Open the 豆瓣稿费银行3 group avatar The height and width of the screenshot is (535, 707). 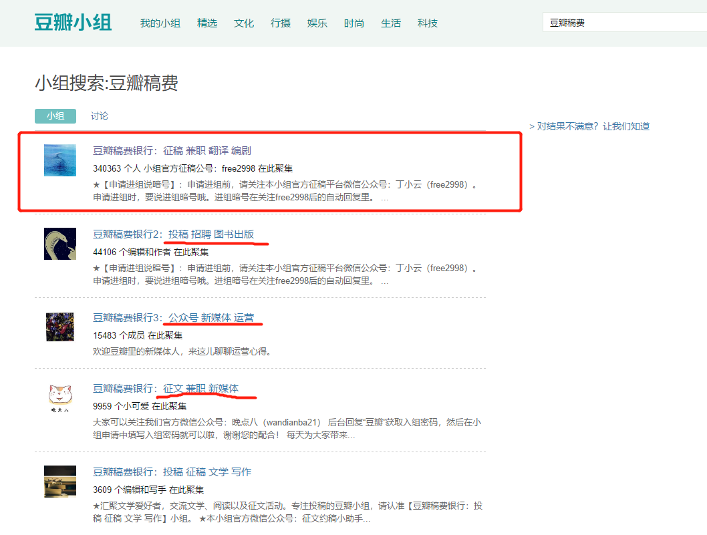coord(59,327)
